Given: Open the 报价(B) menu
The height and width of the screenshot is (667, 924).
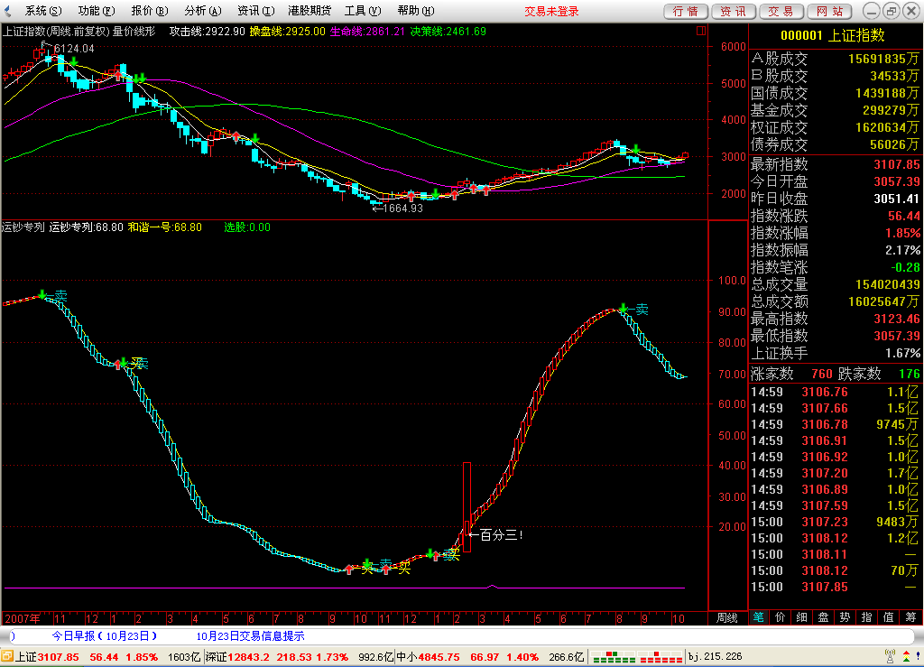Looking at the screenshot, I should pyautogui.click(x=149, y=11).
